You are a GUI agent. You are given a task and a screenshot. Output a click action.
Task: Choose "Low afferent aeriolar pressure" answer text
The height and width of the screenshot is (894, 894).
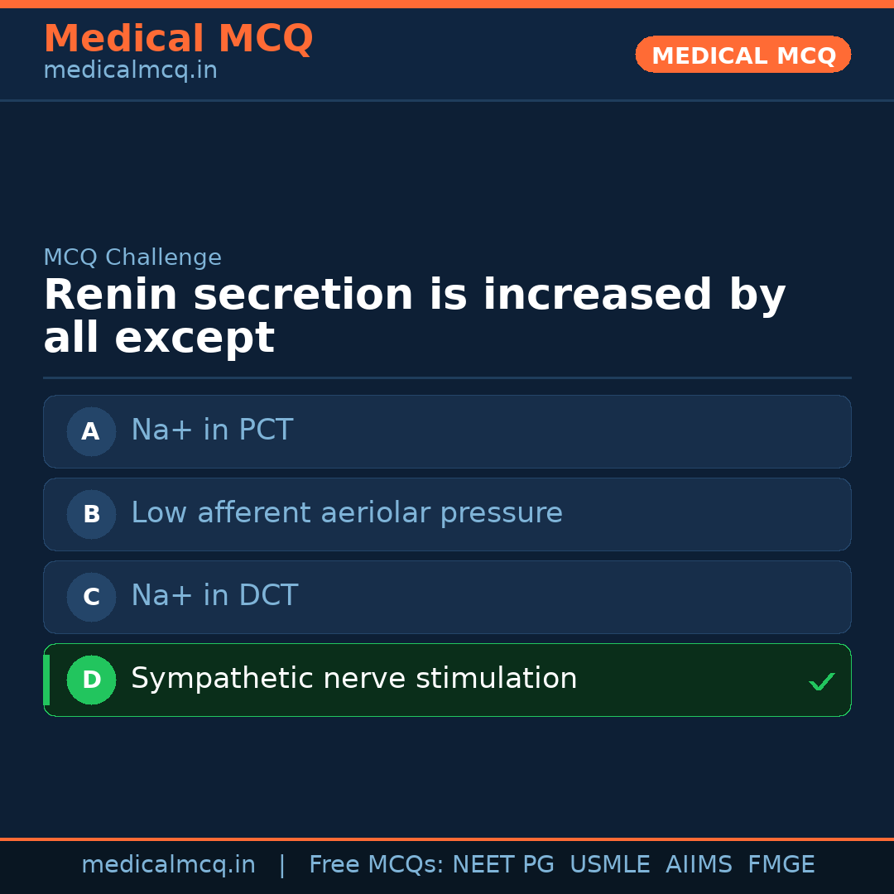(x=346, y=513)
